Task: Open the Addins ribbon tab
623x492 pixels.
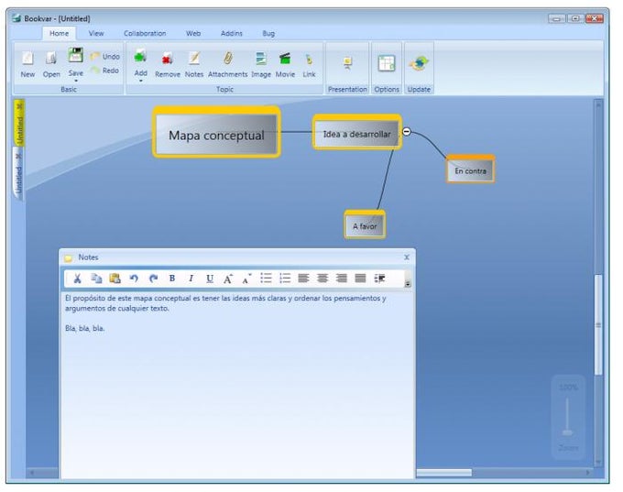Action: [231, 33]
